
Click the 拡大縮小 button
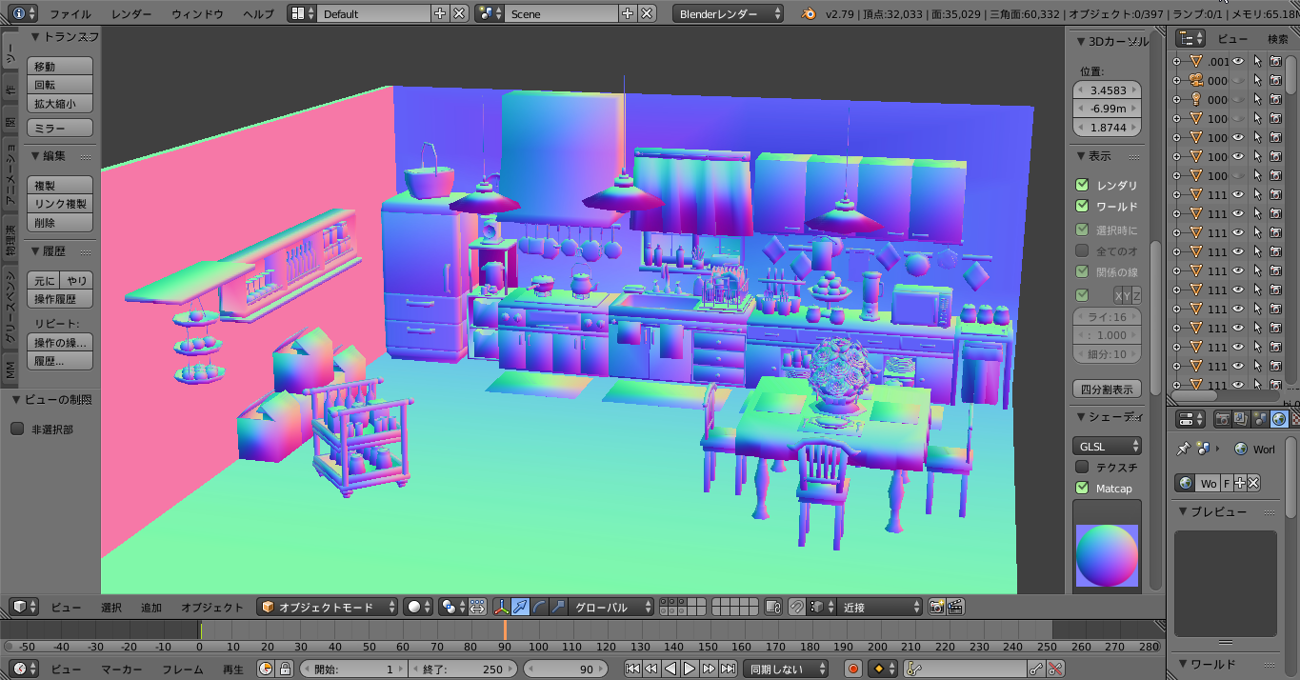pyautogui.click(x=60, y=104)
